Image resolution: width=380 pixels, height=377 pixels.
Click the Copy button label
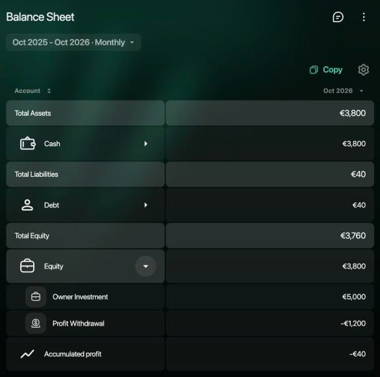[x=332, y=70]
